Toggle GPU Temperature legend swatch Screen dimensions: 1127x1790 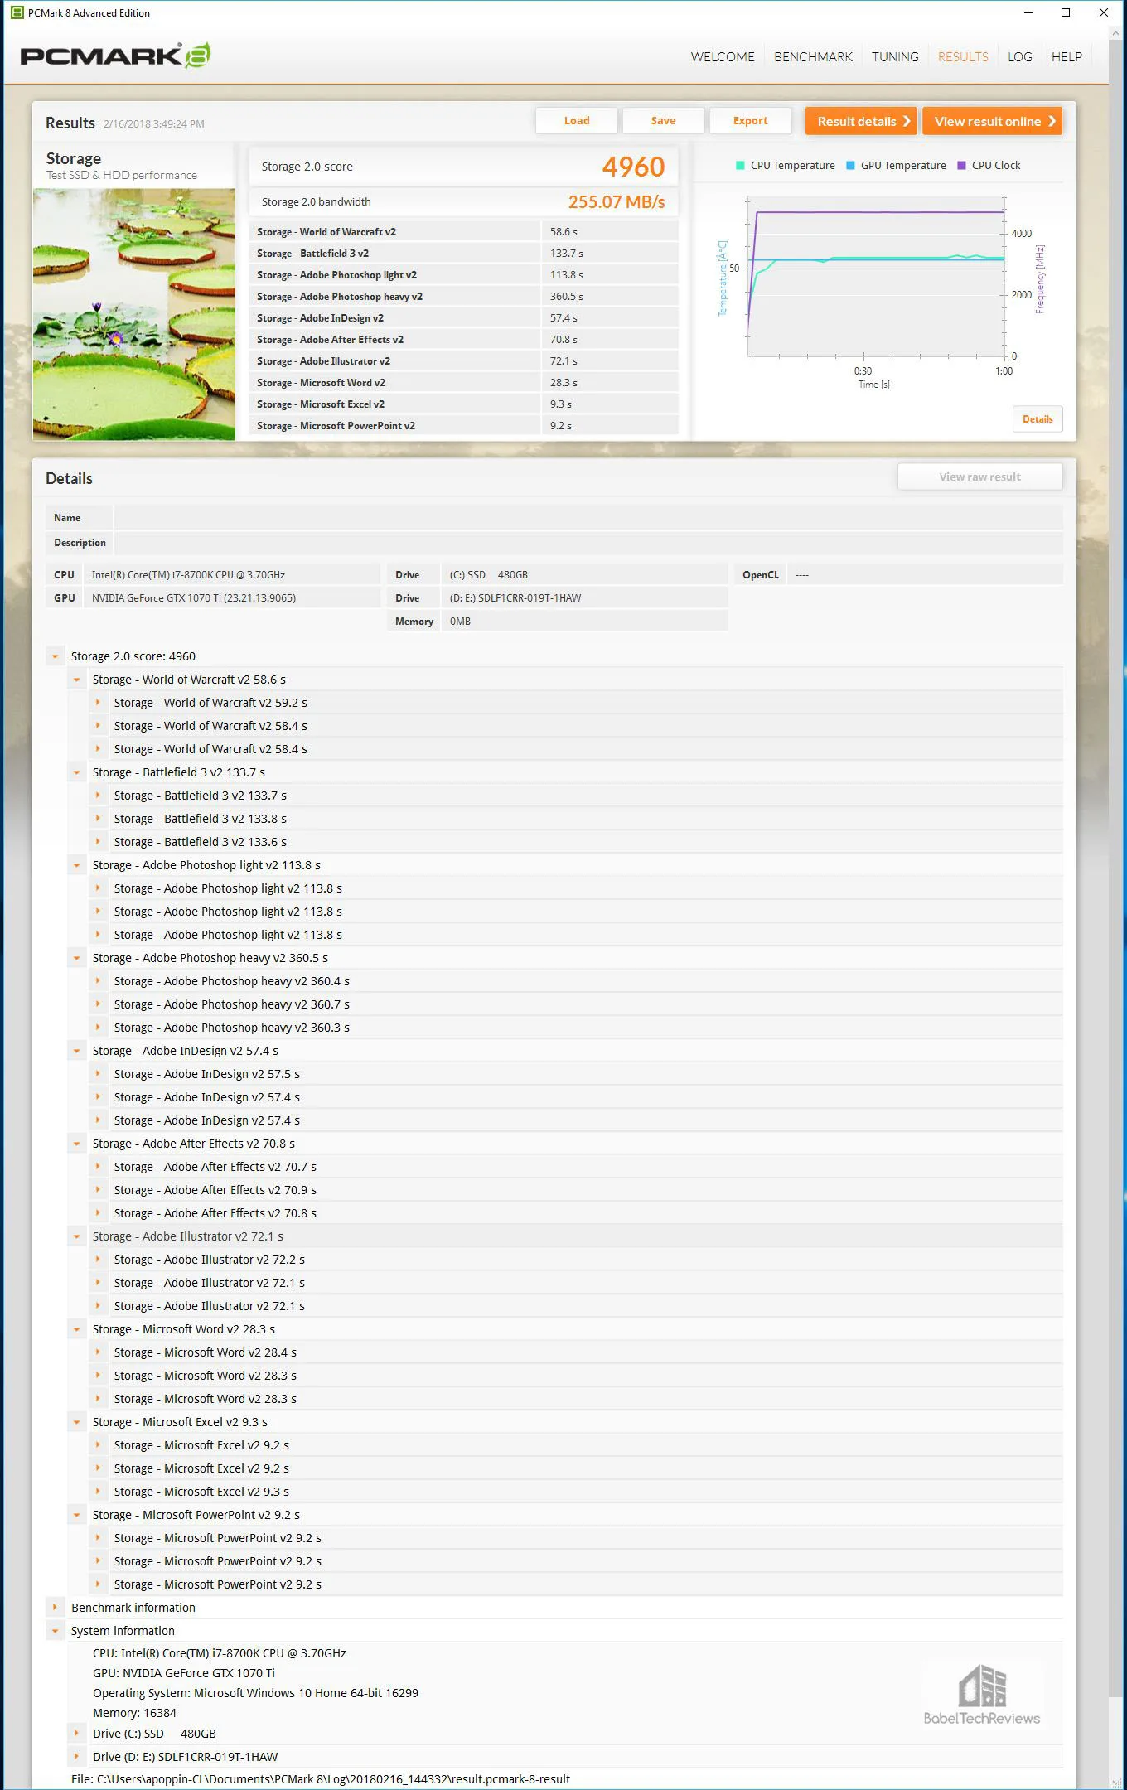850,165
